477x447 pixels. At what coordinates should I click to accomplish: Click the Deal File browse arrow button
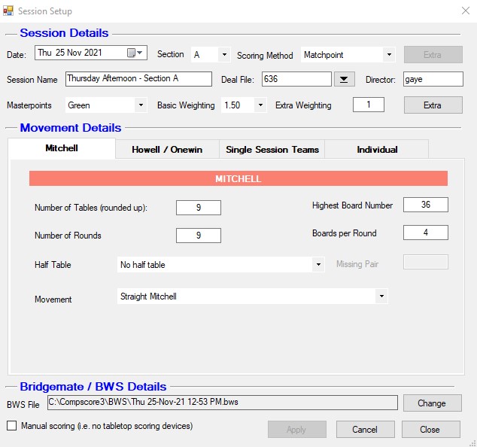(345, 80)
